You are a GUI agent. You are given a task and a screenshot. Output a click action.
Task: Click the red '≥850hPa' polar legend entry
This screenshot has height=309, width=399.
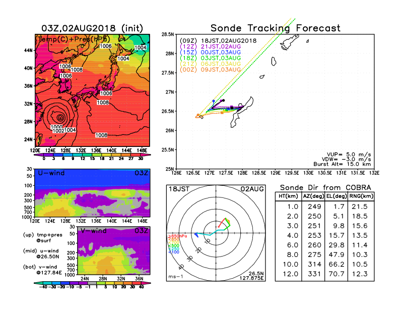click(x=177, y=236)
